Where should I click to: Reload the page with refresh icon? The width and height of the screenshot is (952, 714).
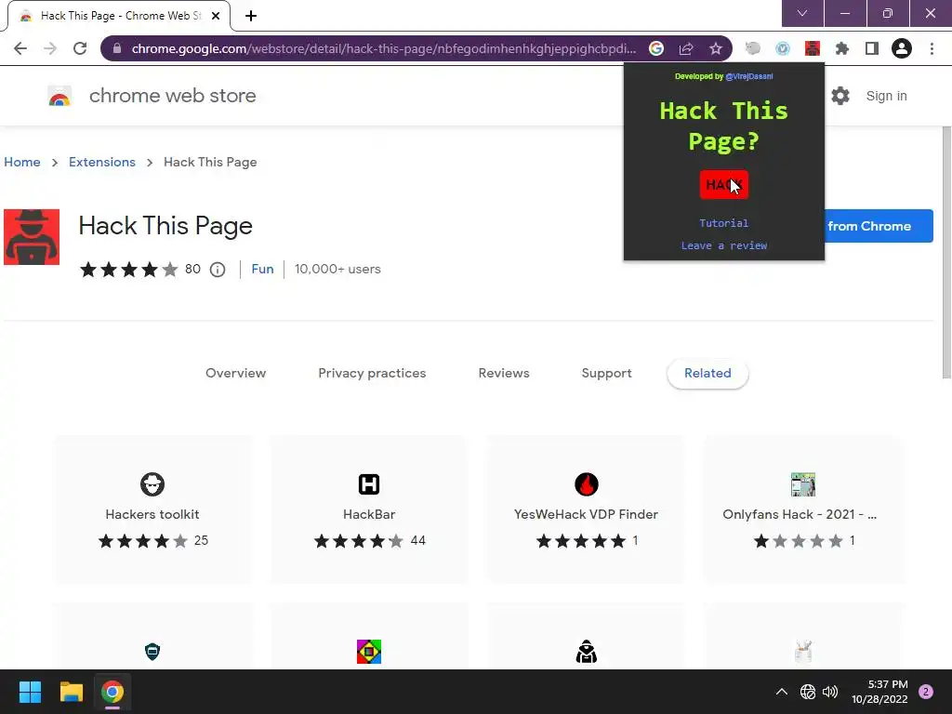coord(80,48)
